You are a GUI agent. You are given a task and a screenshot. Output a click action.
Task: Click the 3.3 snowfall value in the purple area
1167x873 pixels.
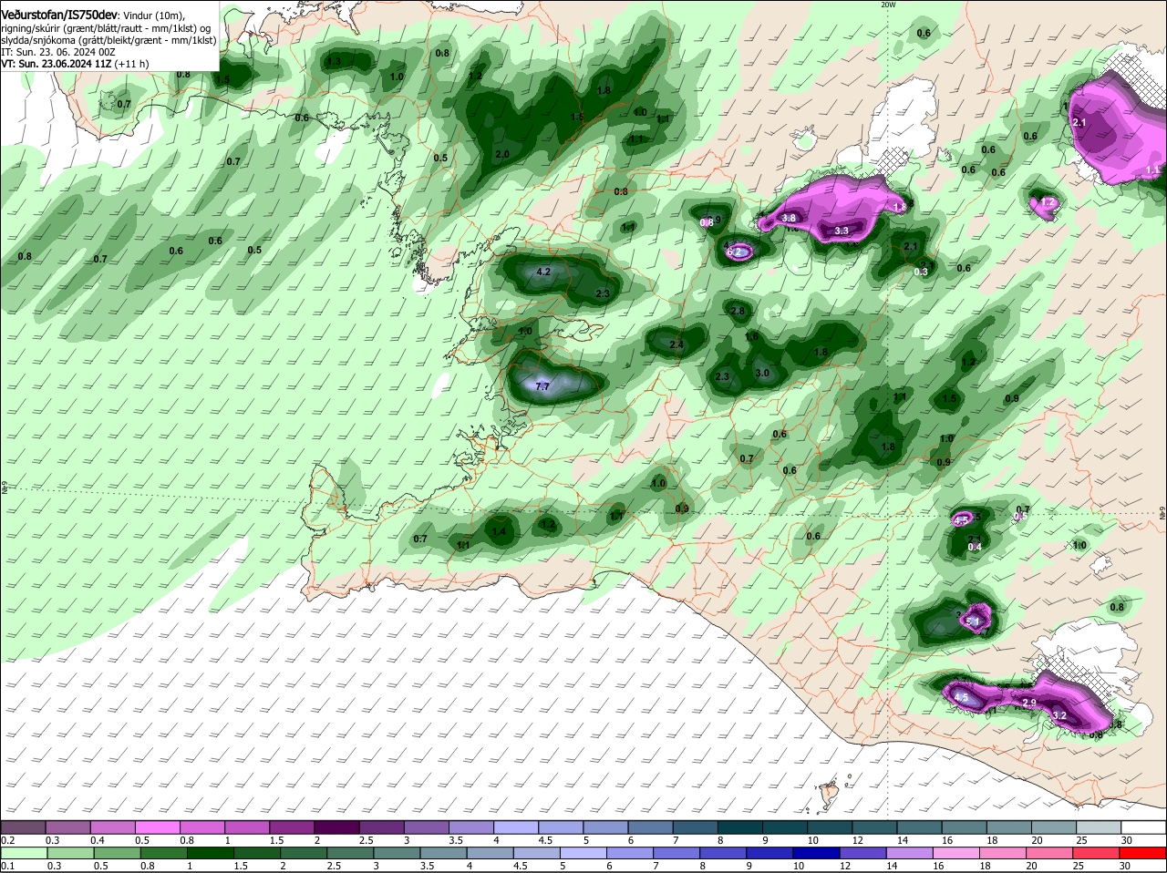tap(842, 231)
